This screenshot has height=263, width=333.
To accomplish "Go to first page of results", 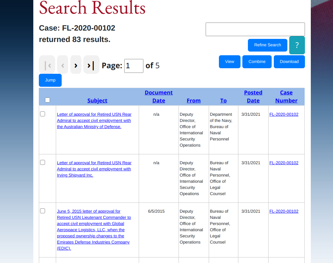I will pos(47,65).
